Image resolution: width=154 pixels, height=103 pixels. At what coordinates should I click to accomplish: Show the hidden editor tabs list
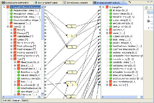pyautogui.click(x=130, y=2)
